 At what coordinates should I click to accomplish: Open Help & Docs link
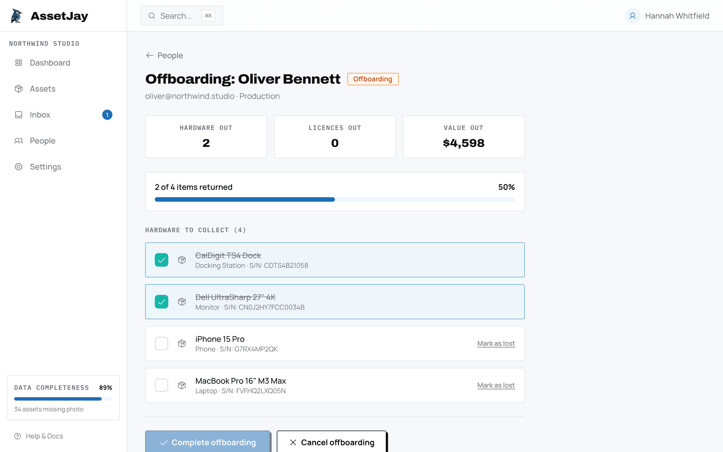click(x=39, y=436)
